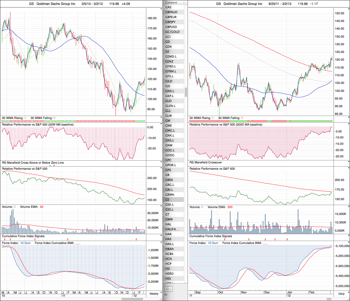Choose GBPUSD from the symbol list
The image size is (350, 301).
(x=171, y=27)
